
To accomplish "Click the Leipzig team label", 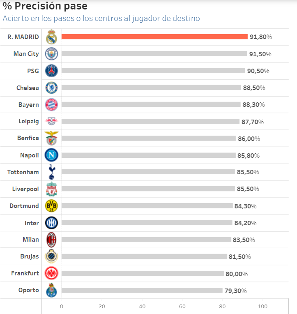I will (x=29, y=121).
